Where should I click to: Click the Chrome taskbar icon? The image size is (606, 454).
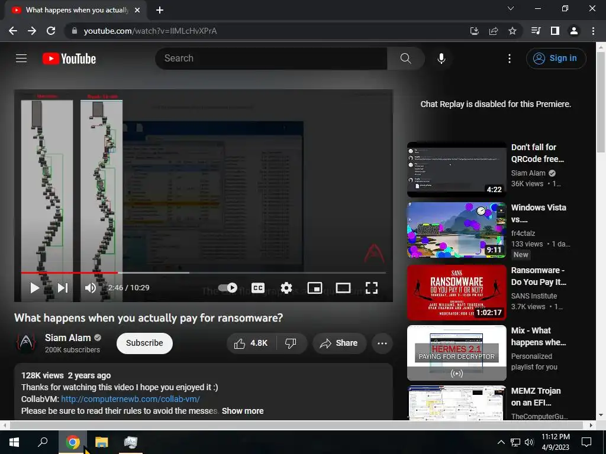click(x=73, y=442)
